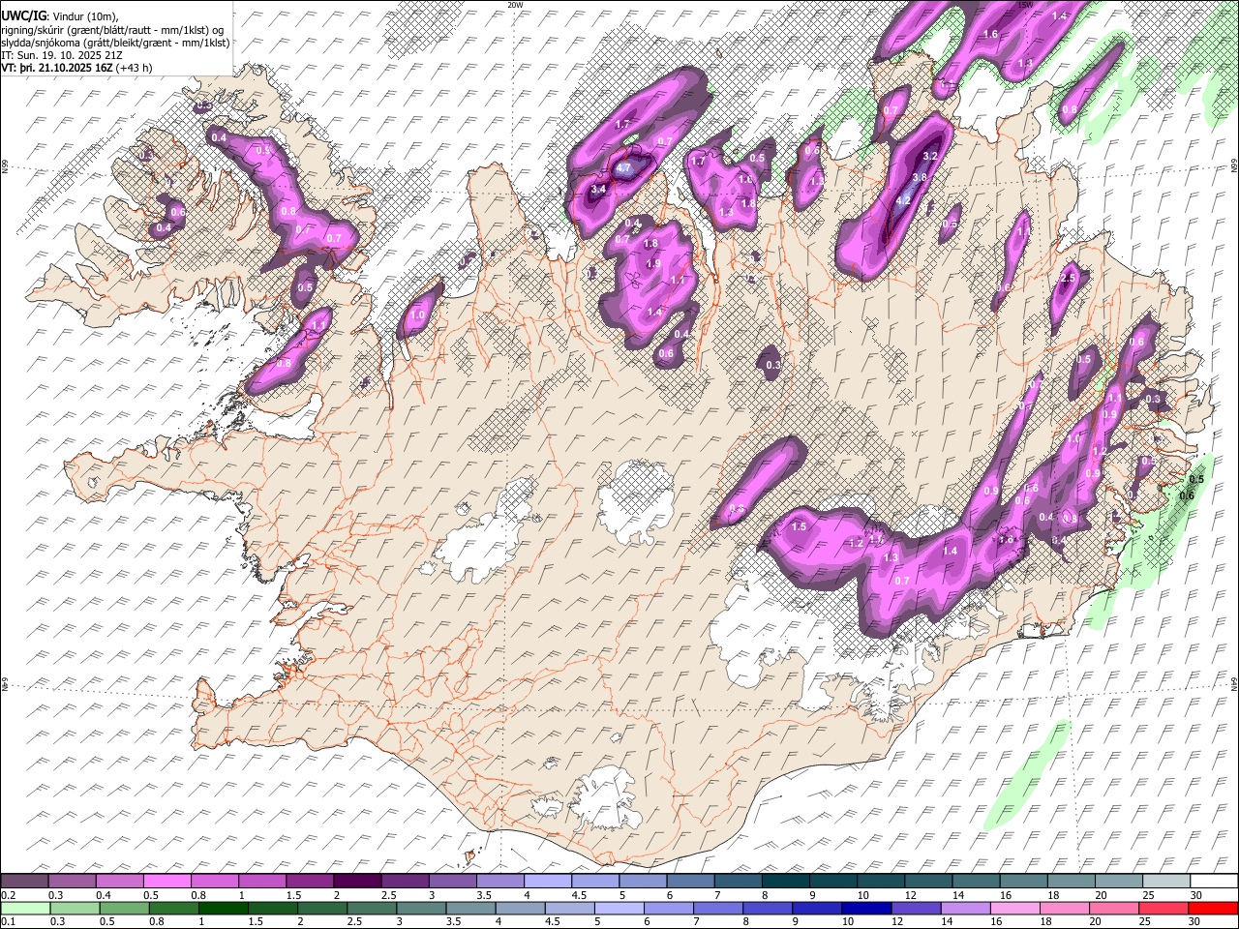Click the '20W' longitude label
1239x929 pixels.
515,5
